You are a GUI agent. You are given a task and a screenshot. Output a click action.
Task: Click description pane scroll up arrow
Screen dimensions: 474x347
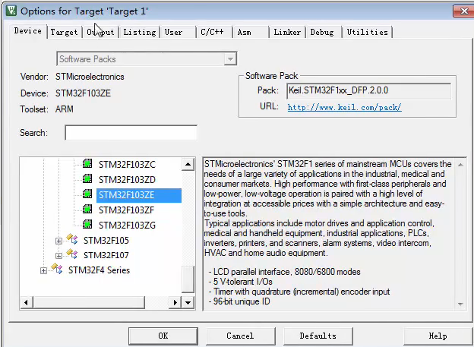pyautogui.click(x=460, y=165)
